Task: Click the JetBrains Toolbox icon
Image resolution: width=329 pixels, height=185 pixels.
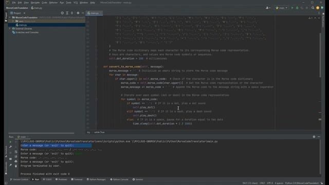Action: 322,8
